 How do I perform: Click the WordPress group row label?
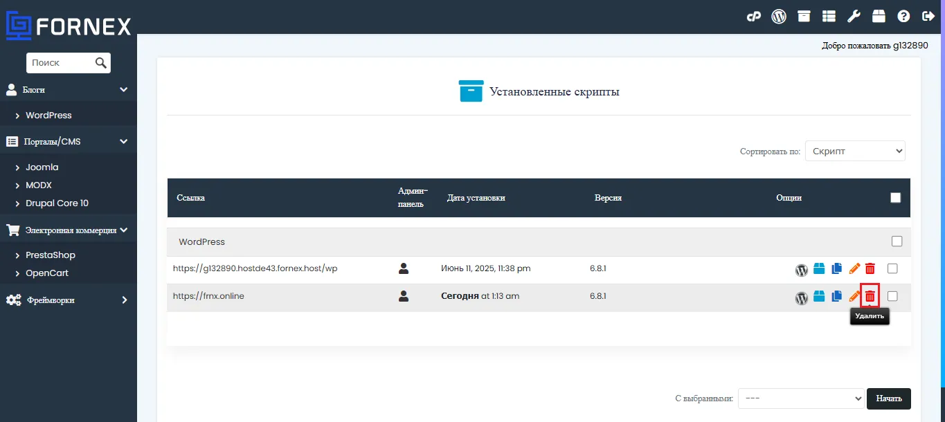[x=201, y=242]
